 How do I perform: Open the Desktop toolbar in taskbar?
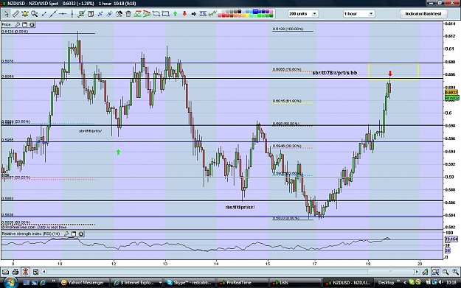point(386,282)
